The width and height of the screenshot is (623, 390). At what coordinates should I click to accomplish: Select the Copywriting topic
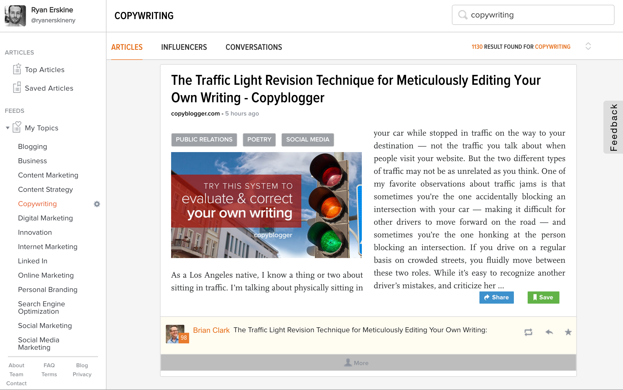[37, 204]
